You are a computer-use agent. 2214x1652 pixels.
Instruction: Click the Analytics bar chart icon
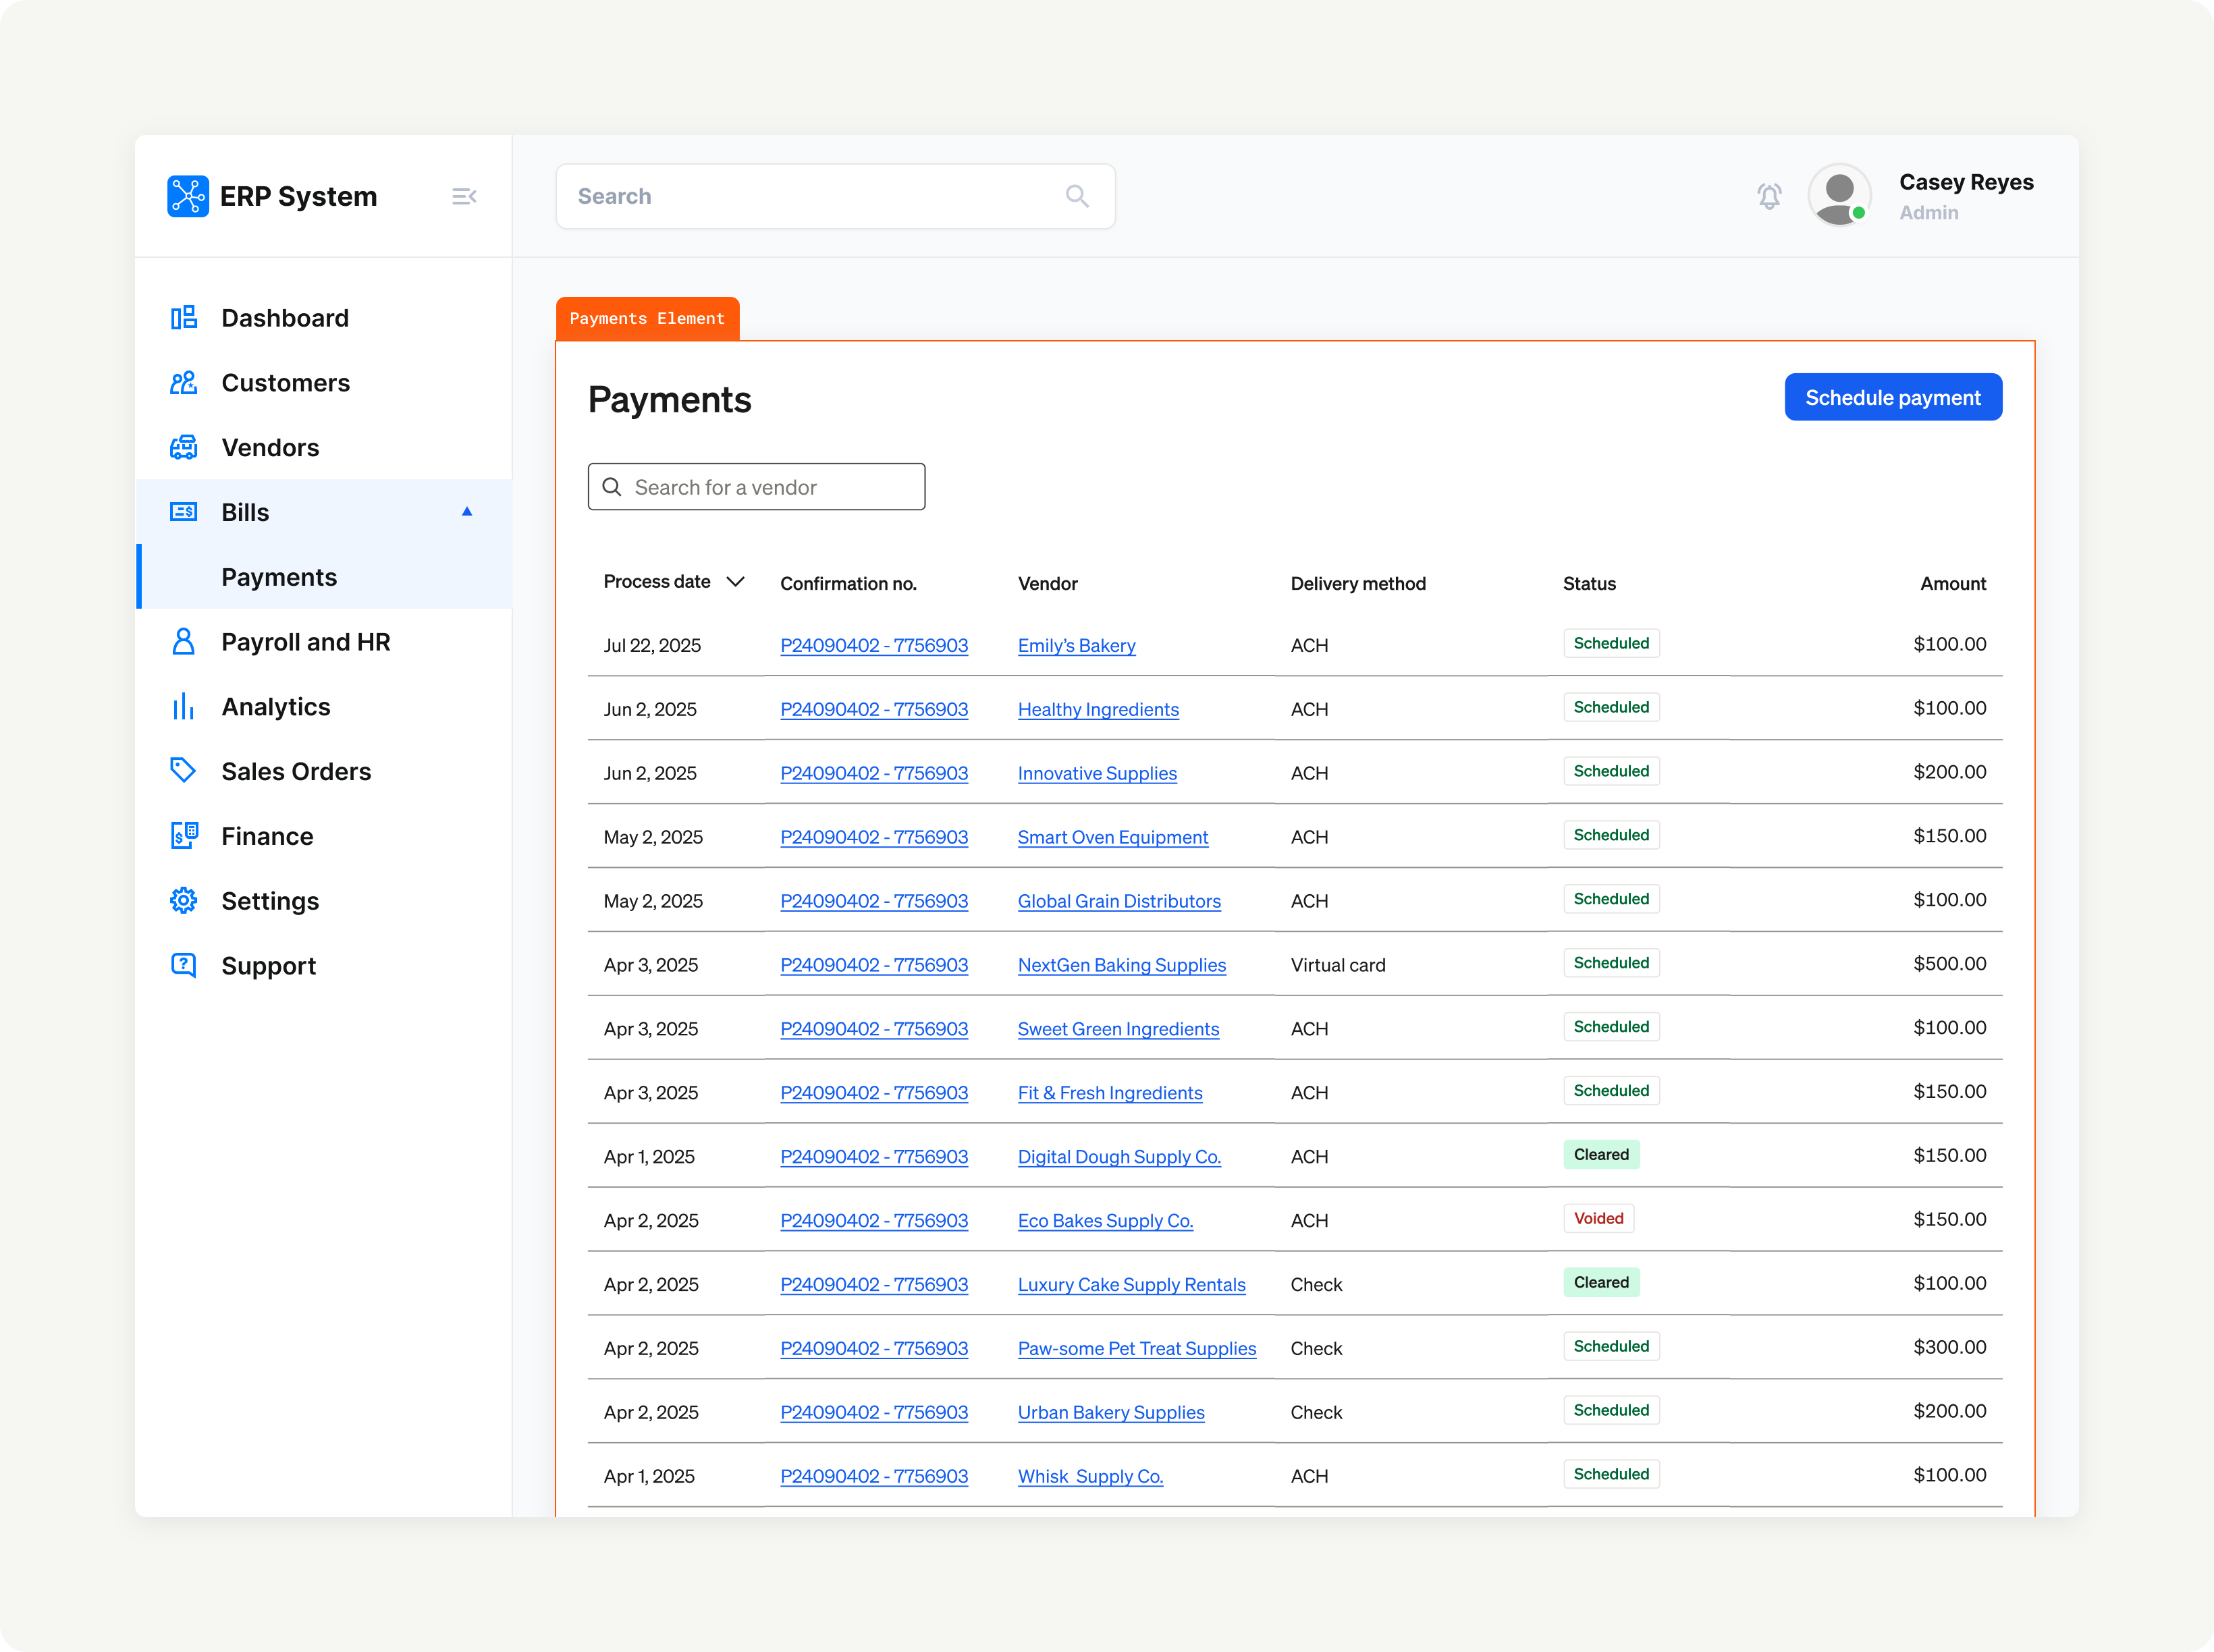[184, 707]
